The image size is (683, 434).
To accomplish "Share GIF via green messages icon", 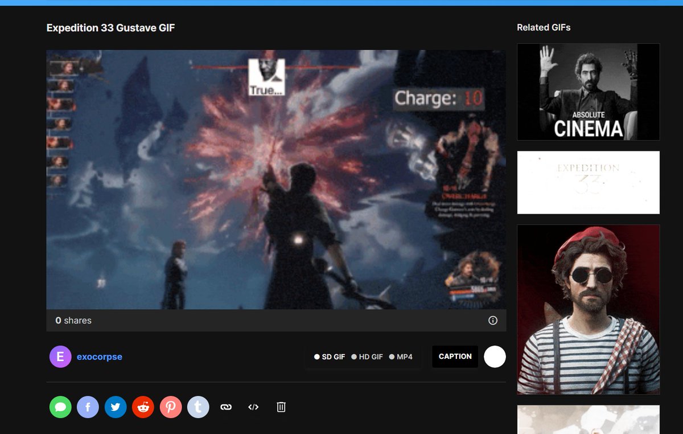I will (x=60, y=407).
